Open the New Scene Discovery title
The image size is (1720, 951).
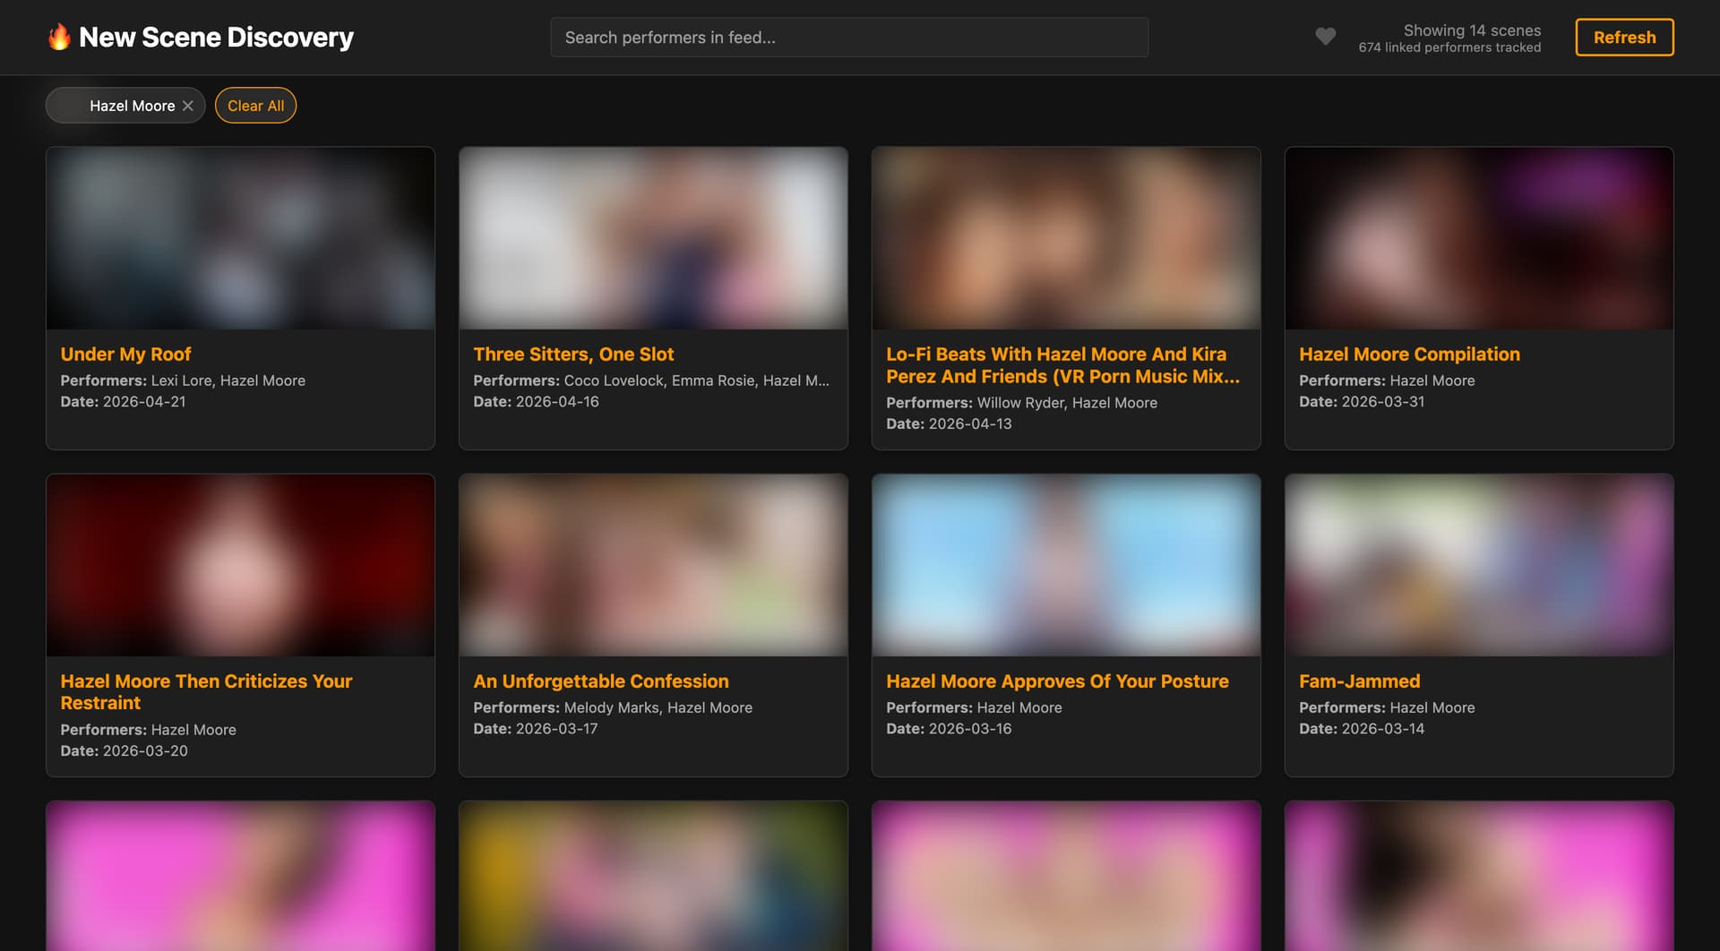[216, 38]
